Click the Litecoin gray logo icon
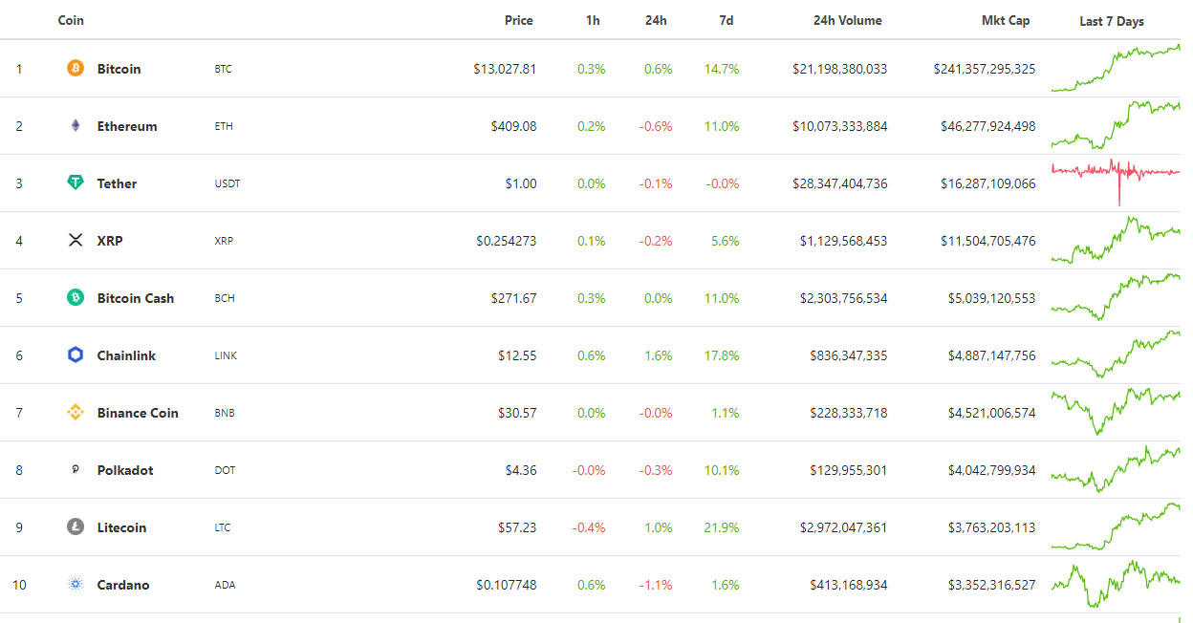The height and width of the screenshot is (623, 1193). (x=76, y=527)
